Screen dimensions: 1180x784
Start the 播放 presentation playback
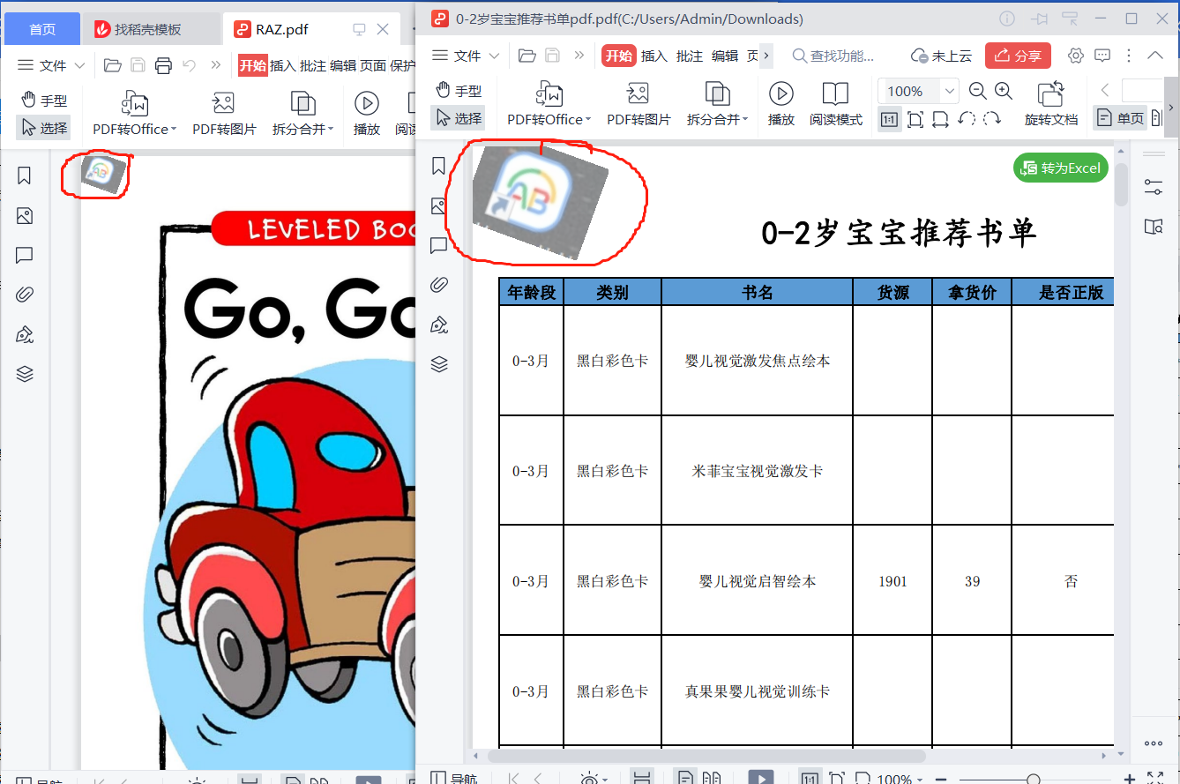(x=781, y=103)
